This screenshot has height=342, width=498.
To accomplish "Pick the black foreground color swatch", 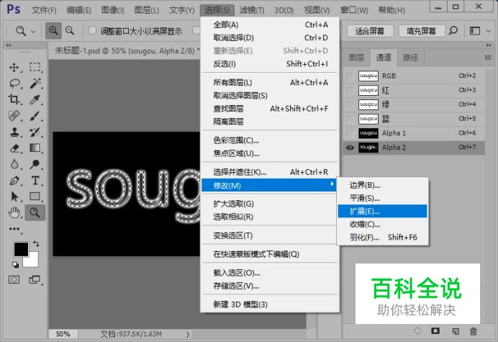I will [19, 248].
